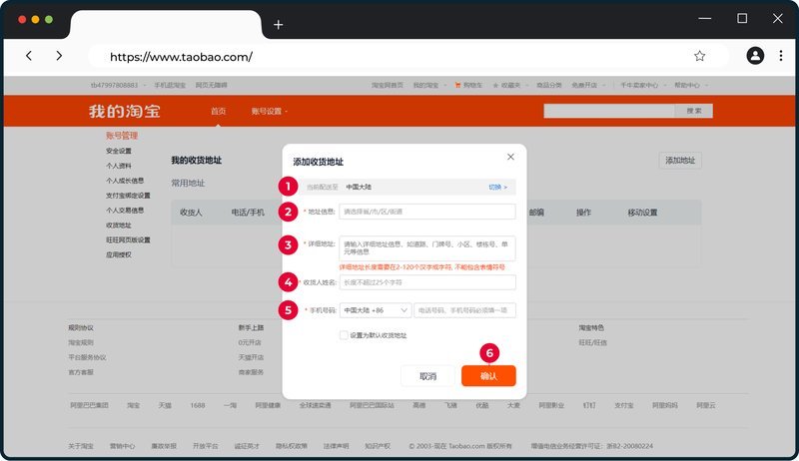
Task: Expand the 账号设置 menu in header
Action: point(269,111)
